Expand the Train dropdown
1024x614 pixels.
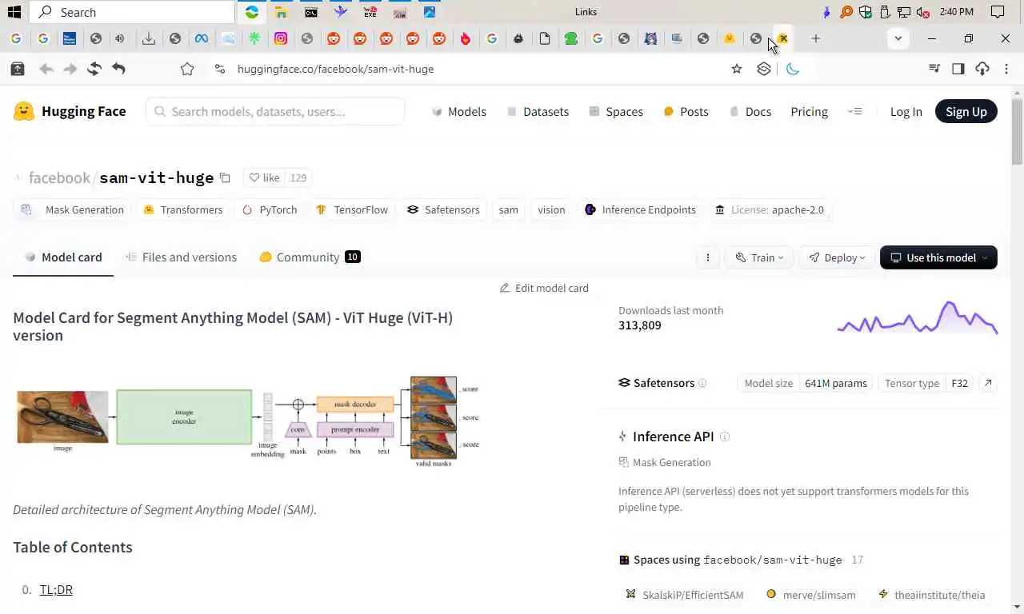759,257
